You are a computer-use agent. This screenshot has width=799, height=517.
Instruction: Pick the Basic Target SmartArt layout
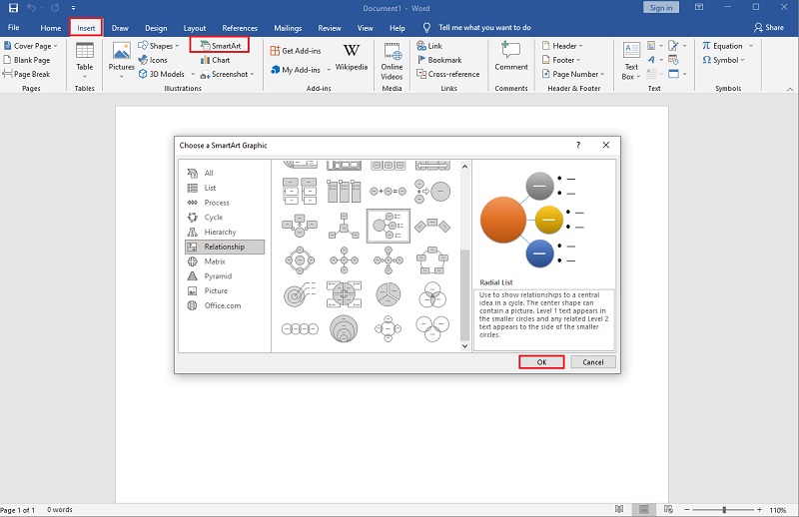[x=300, y=294]
